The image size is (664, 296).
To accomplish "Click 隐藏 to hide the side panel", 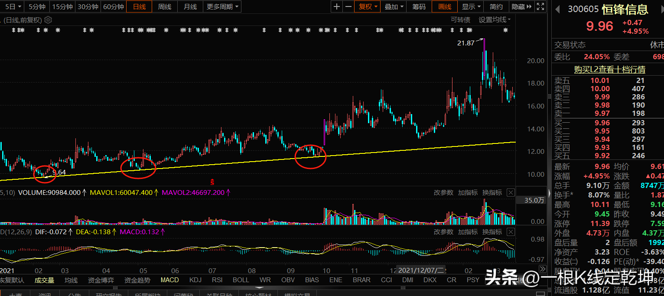I will click(x=521, y=6).
